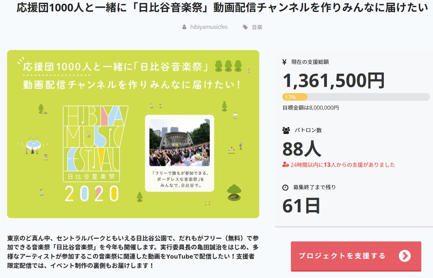Click the 日比谷音楽祭 logo text in banner
This screenshot has height=278, width=433.
click(x=92, y=177)
